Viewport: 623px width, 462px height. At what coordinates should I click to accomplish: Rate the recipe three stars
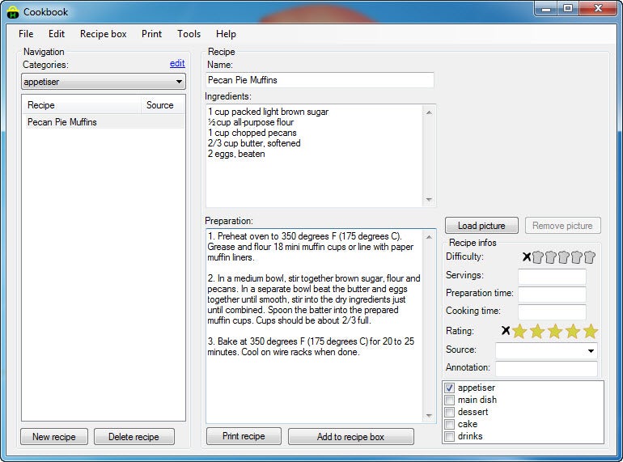tap(555, 331)
